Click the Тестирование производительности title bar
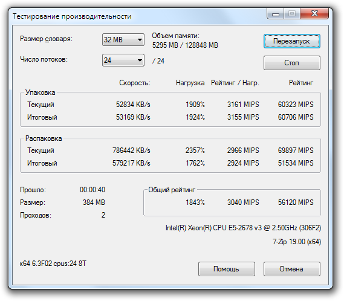The image size is (344, 301). [72, 16]
